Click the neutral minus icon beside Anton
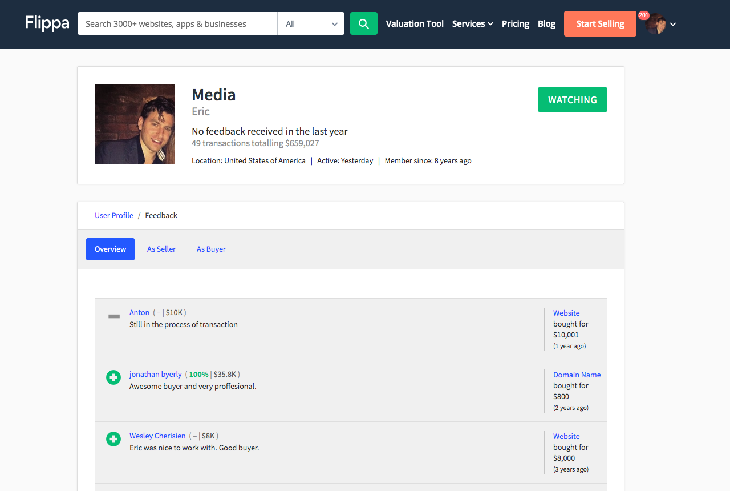 point(114,316)
